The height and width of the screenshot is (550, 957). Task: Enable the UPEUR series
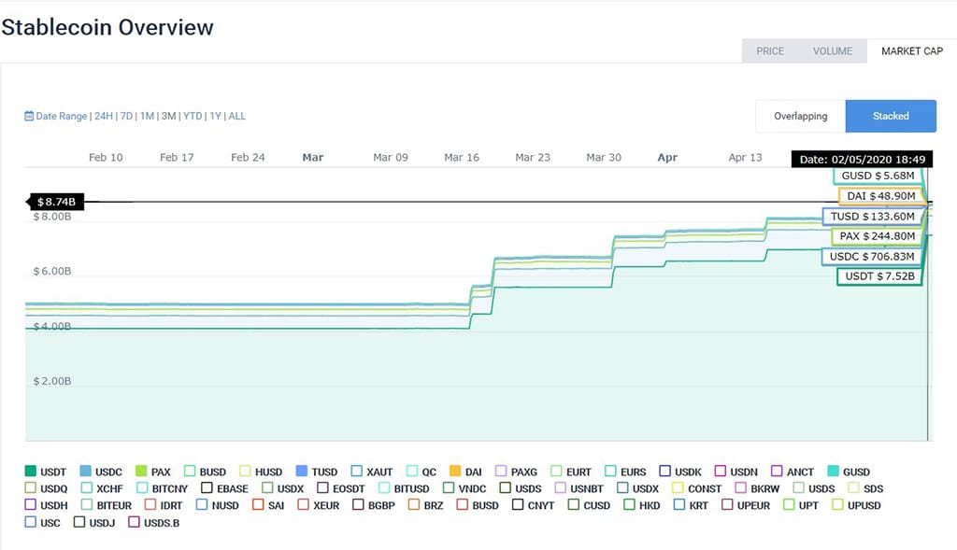(727, 505)
